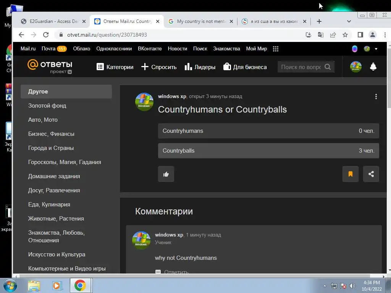Click the address bar URL
391x293 pixels.
(107, 35)
